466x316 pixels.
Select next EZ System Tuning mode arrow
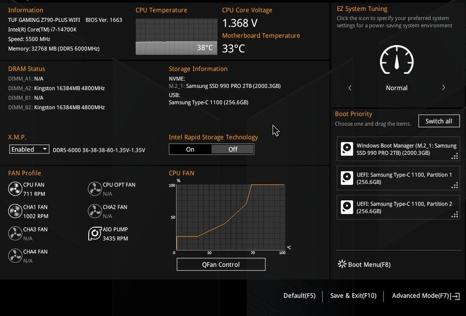pos(443,87)
